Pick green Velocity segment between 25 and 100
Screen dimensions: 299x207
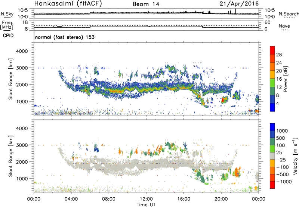point(272,149)
